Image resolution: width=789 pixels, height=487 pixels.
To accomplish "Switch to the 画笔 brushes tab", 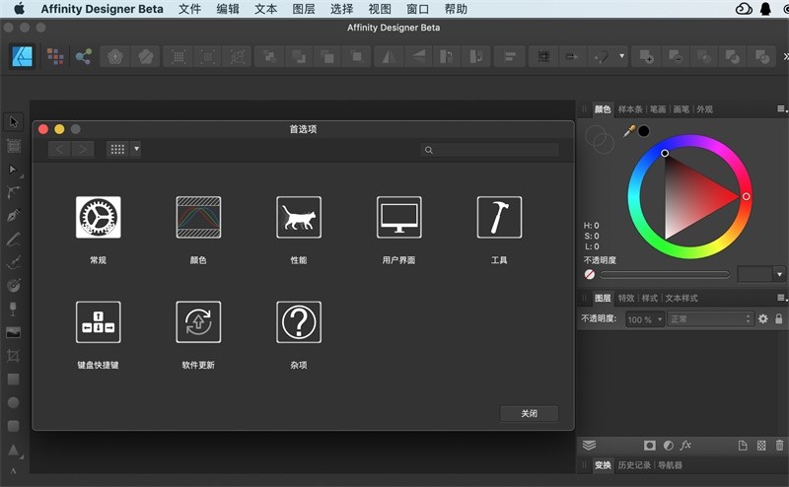I will pos(681,109).
